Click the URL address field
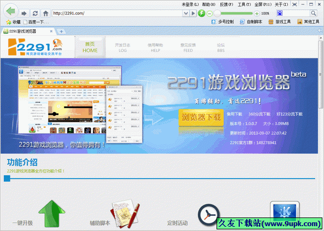 [x=117, y=14]
